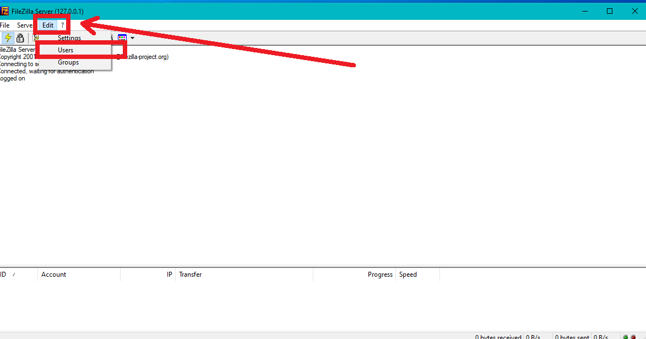
Task: Maximize the FileZilla Server window
Action: 610,11
